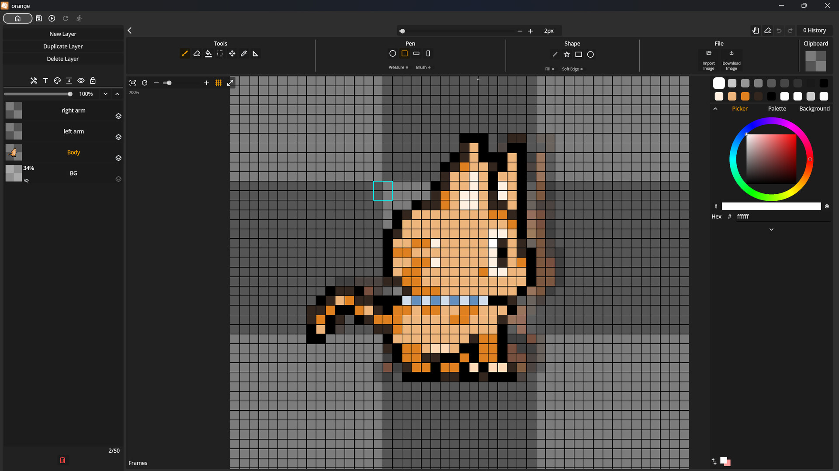This screenshot has width=839, height=471.
Task: Select the line shape tool
Action: 555,55
